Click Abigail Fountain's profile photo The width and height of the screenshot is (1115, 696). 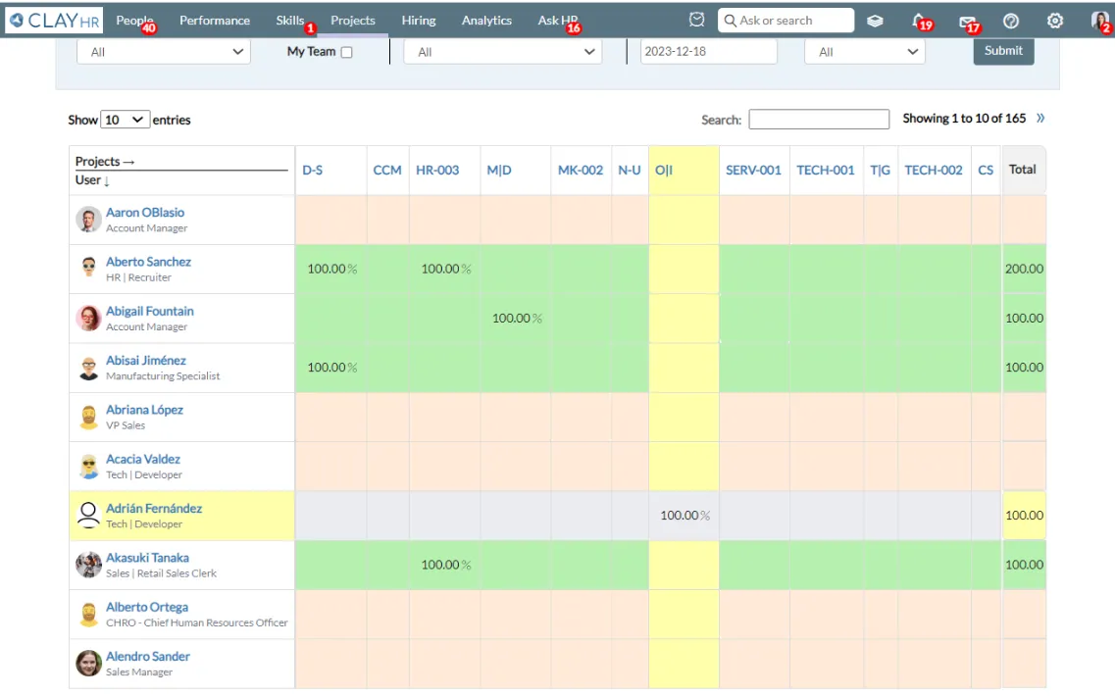point(89,319)
